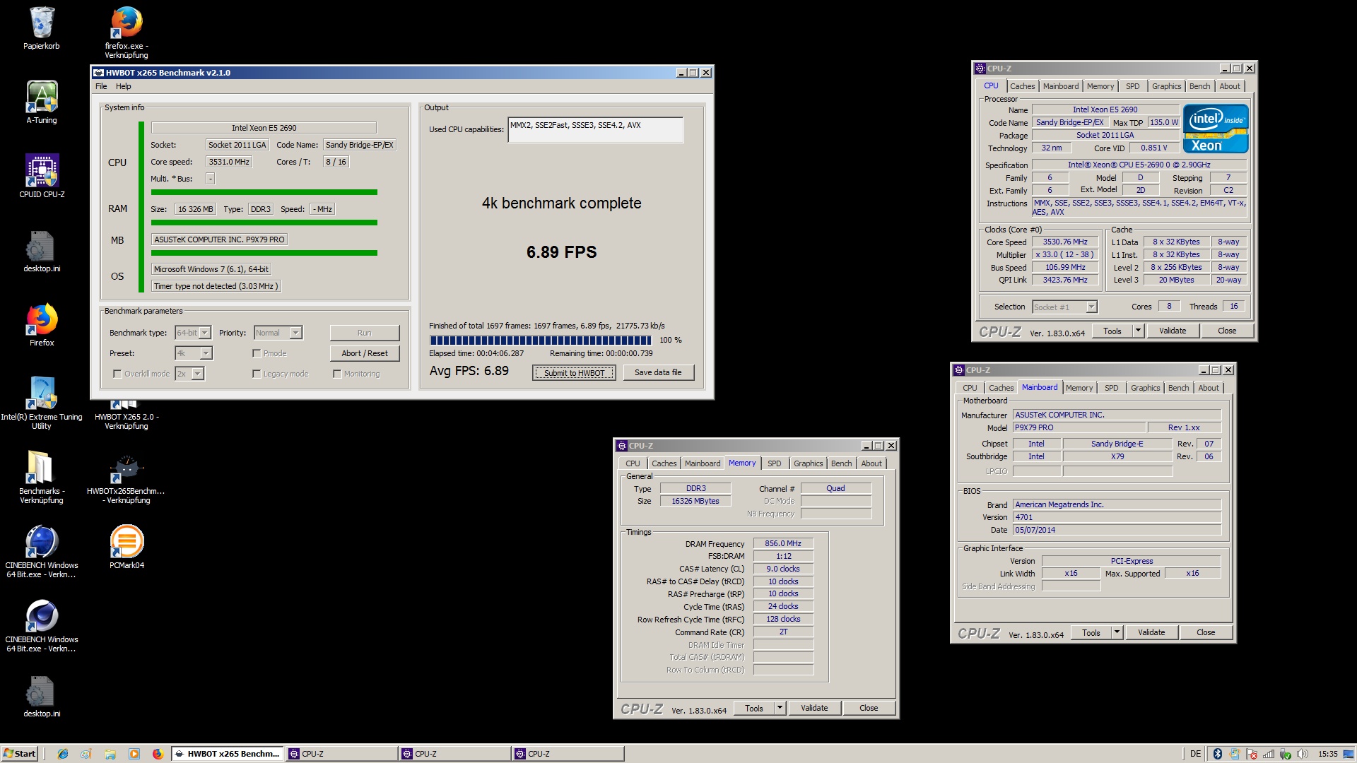Launch the A-Tuning desktop icon
1357x763 pixels.
pyautogui.click(x=42, y=102)
